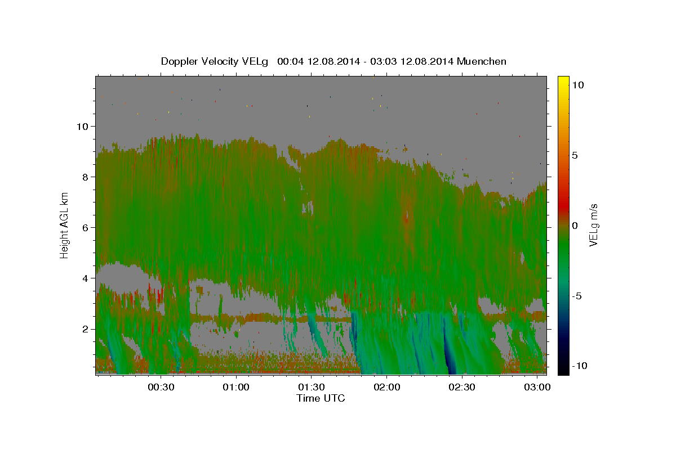Click the height tick label 4
The image size is (676, 450).
tap(84, 278)
